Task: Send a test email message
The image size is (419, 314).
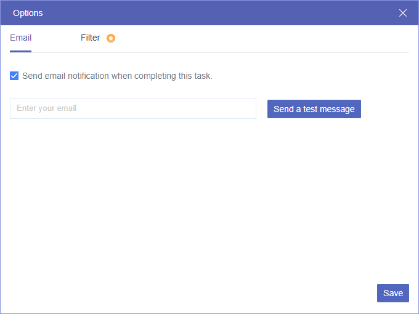Action: click(314, 109)
